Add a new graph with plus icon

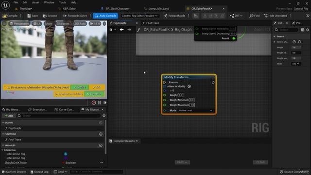101,123
